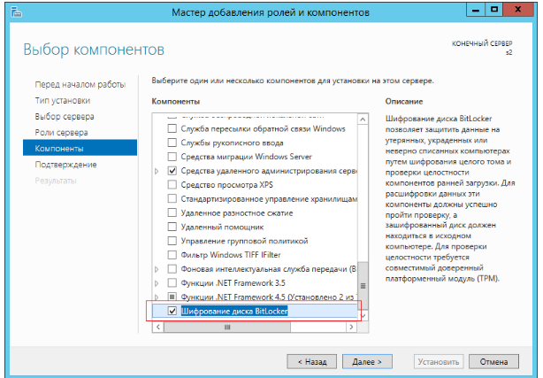
Task: Expand Фоновая интеллектуальная служба передачи node
Action: tap(157, 269)
